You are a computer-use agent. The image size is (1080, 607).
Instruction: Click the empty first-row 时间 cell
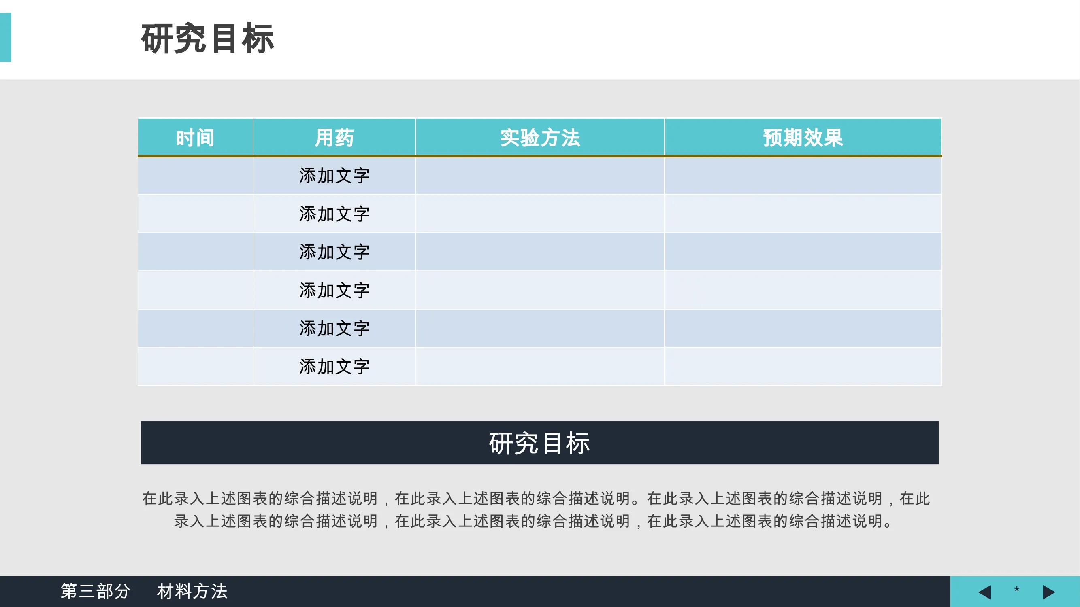(195, 176)
